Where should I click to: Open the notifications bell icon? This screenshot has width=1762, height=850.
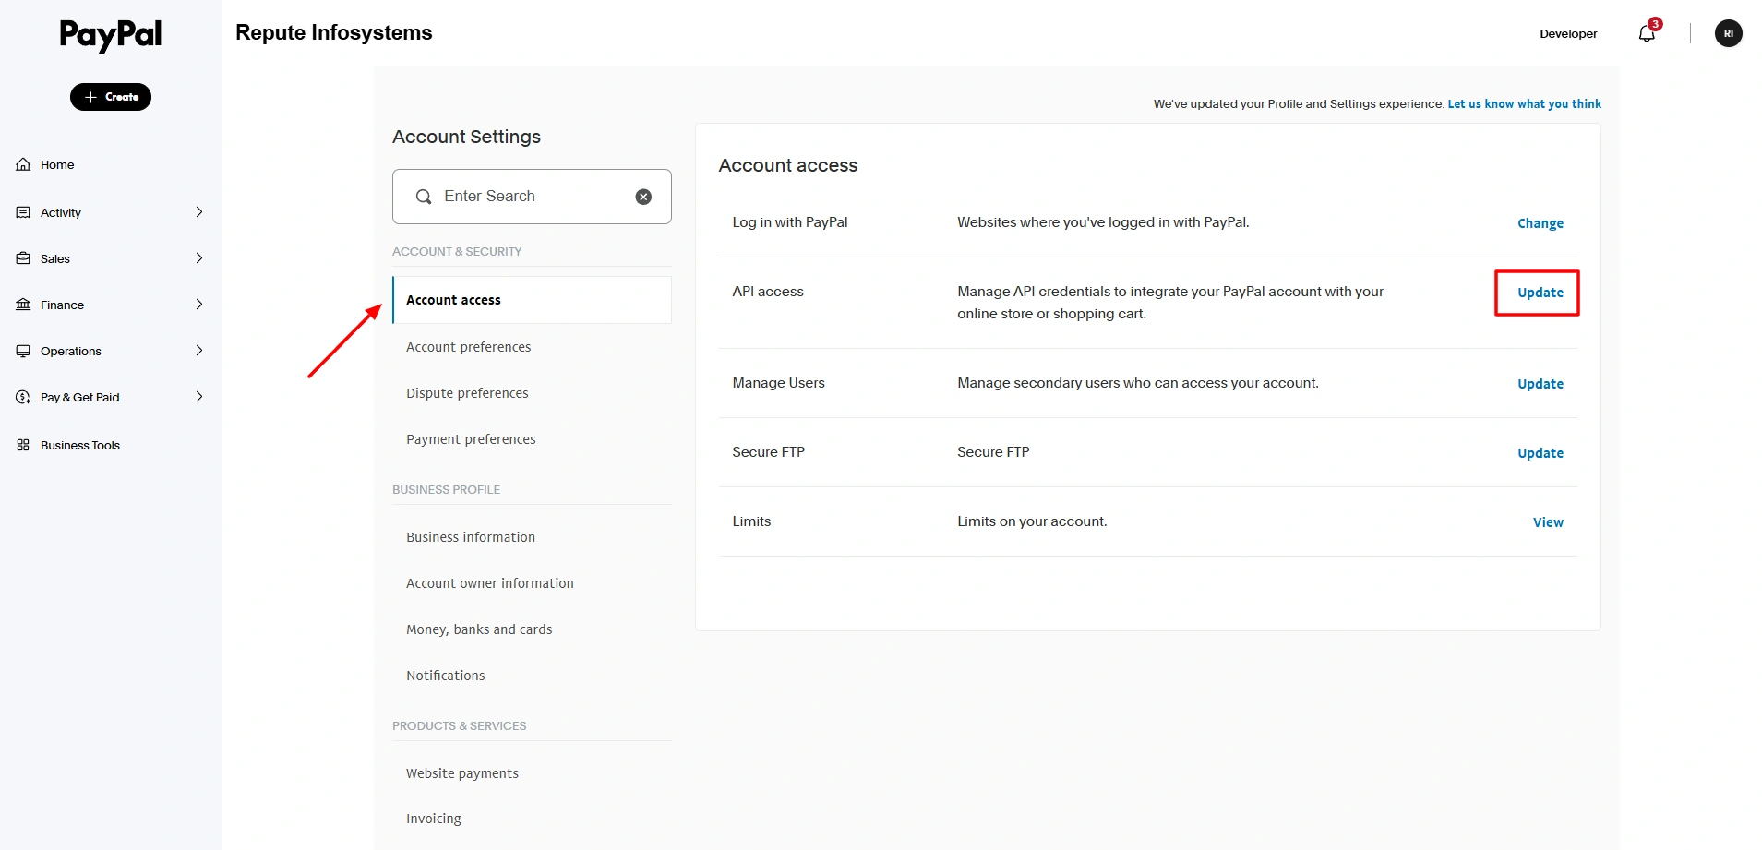(1648, 33)
